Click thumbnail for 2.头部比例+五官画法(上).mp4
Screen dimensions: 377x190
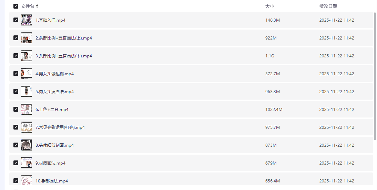[x=27, y=38]
